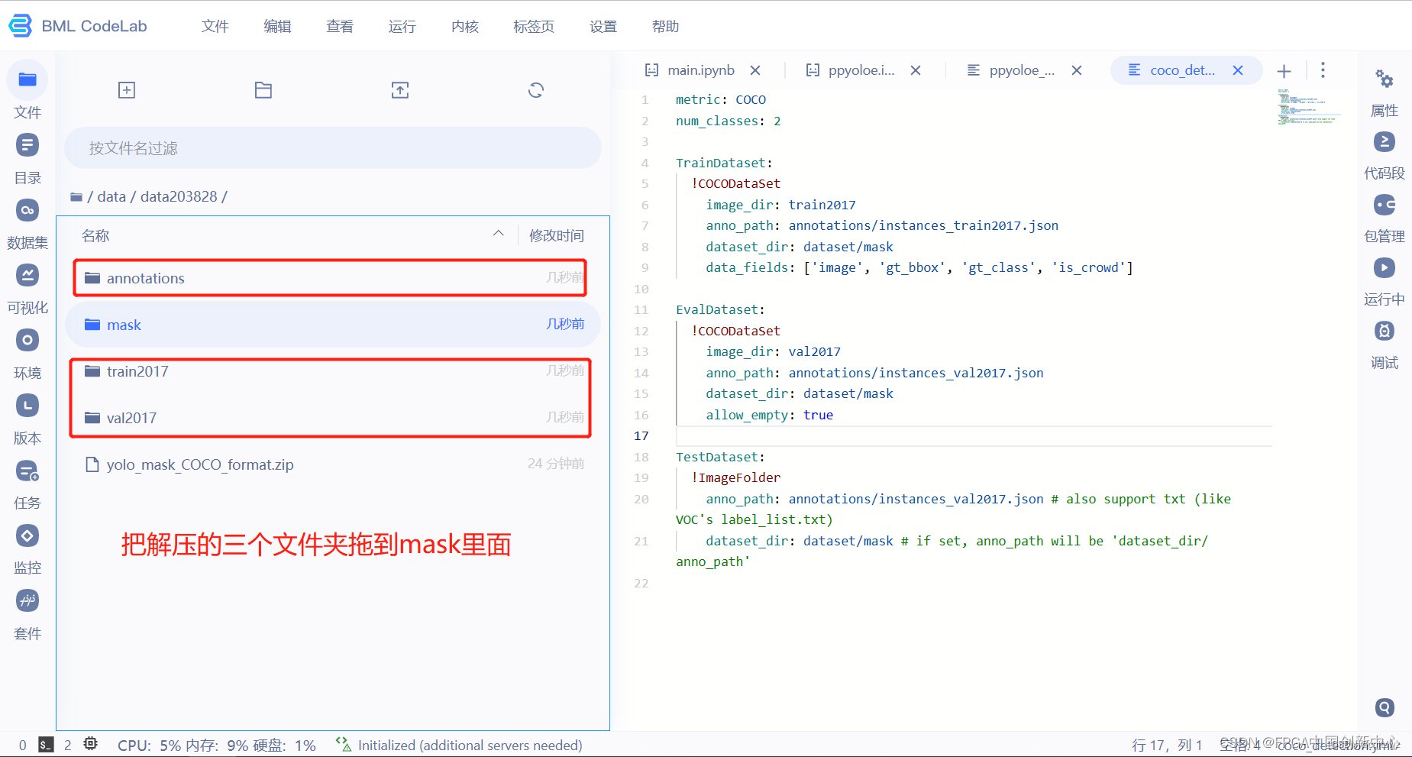Create a new folder with the folder icon
This screenshot has height=757, width=1412.
pos(263,90)
